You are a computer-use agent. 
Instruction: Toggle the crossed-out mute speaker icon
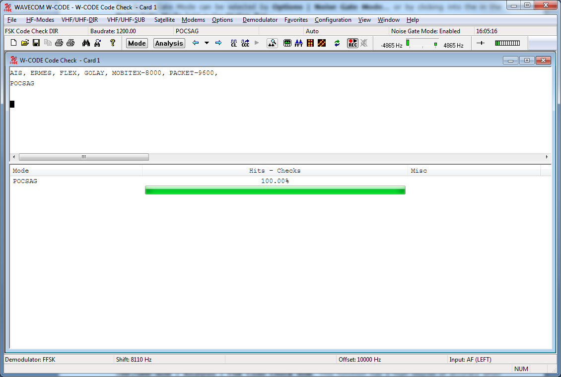click(364, 43)
